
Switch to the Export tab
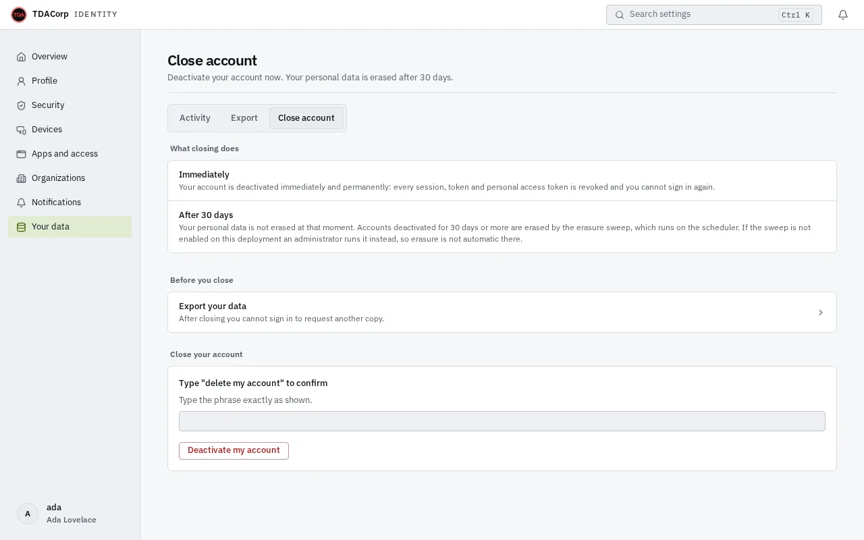(x=244, y=118)
